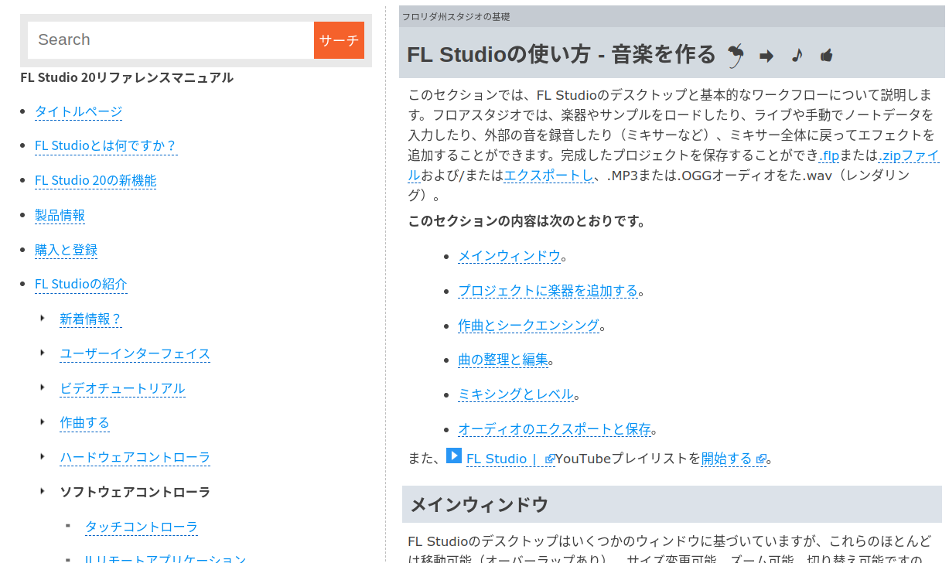Viewport: 949px width, 563px height.
Task: Click the thumbs-up icon in the heading
Action: tap(827, 55)
